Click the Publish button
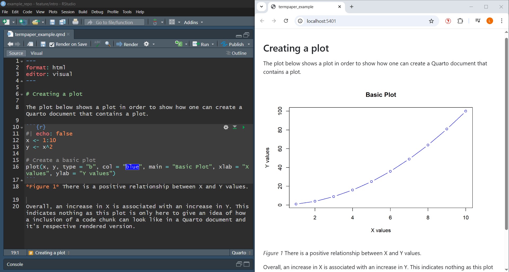Viewport: 509px width, 272px height. [232, 44]
